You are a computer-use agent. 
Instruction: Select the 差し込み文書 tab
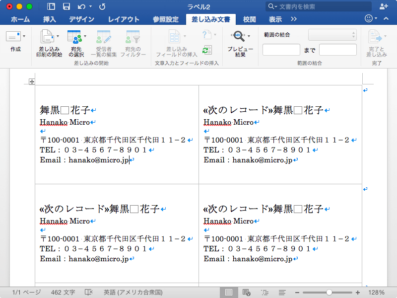tap(210, 19)
